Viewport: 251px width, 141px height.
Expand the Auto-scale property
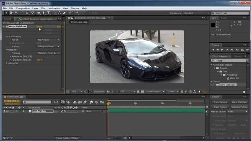10,56
